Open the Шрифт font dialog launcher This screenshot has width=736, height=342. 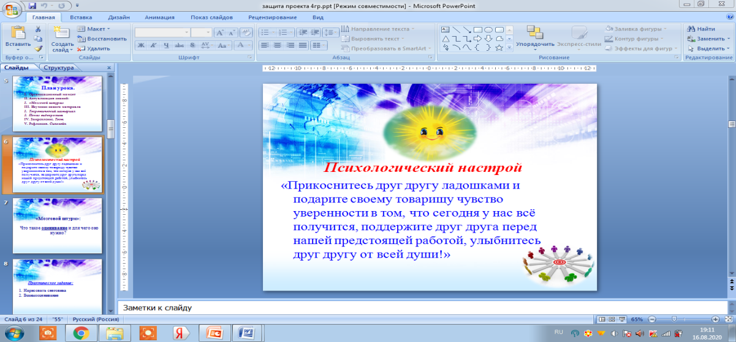(249, 58)
